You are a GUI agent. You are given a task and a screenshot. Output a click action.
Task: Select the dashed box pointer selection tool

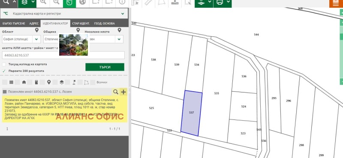(188, 2)
